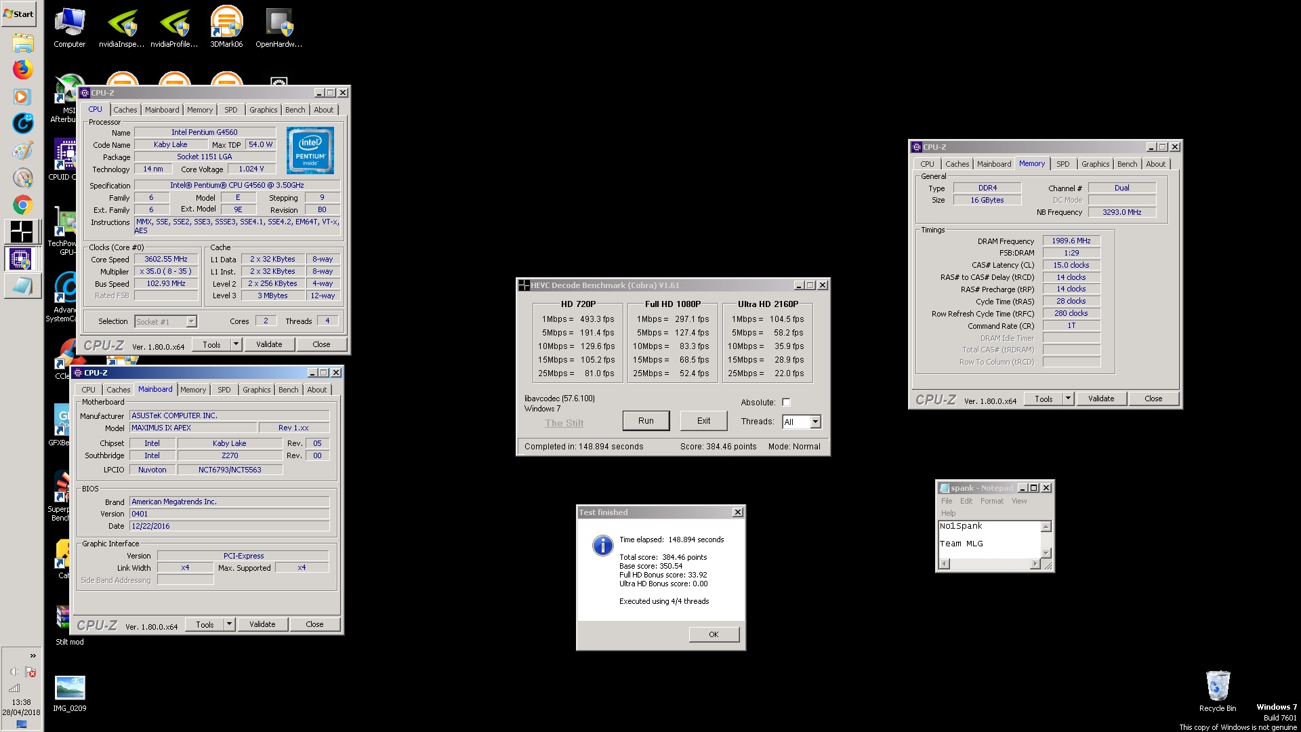Open Notepad Help menu
Image resolution: width=1301 pixels, height=732 pixels.
[948, 513]
